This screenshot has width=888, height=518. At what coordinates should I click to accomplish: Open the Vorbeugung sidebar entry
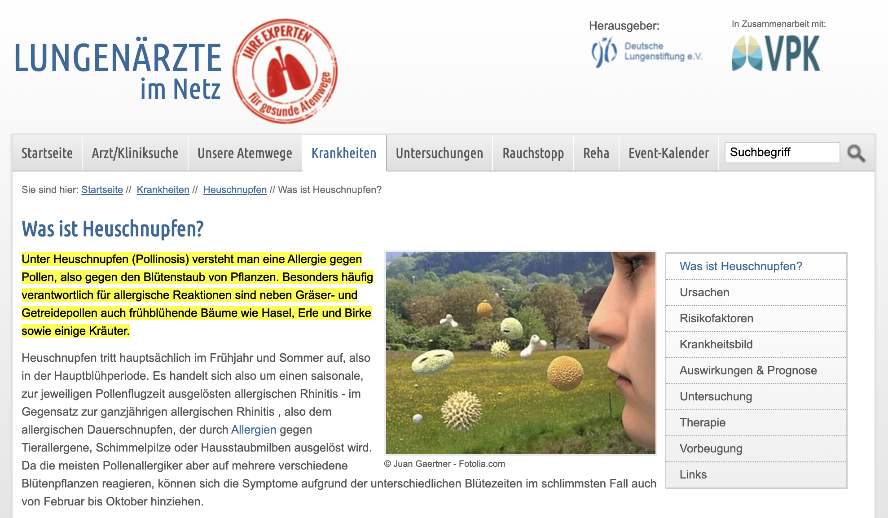click(x=756, y=449)
